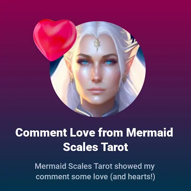Click the 'Comment Love from Mermaid' heading line
The image size is (191, 191).
point(94,133)
